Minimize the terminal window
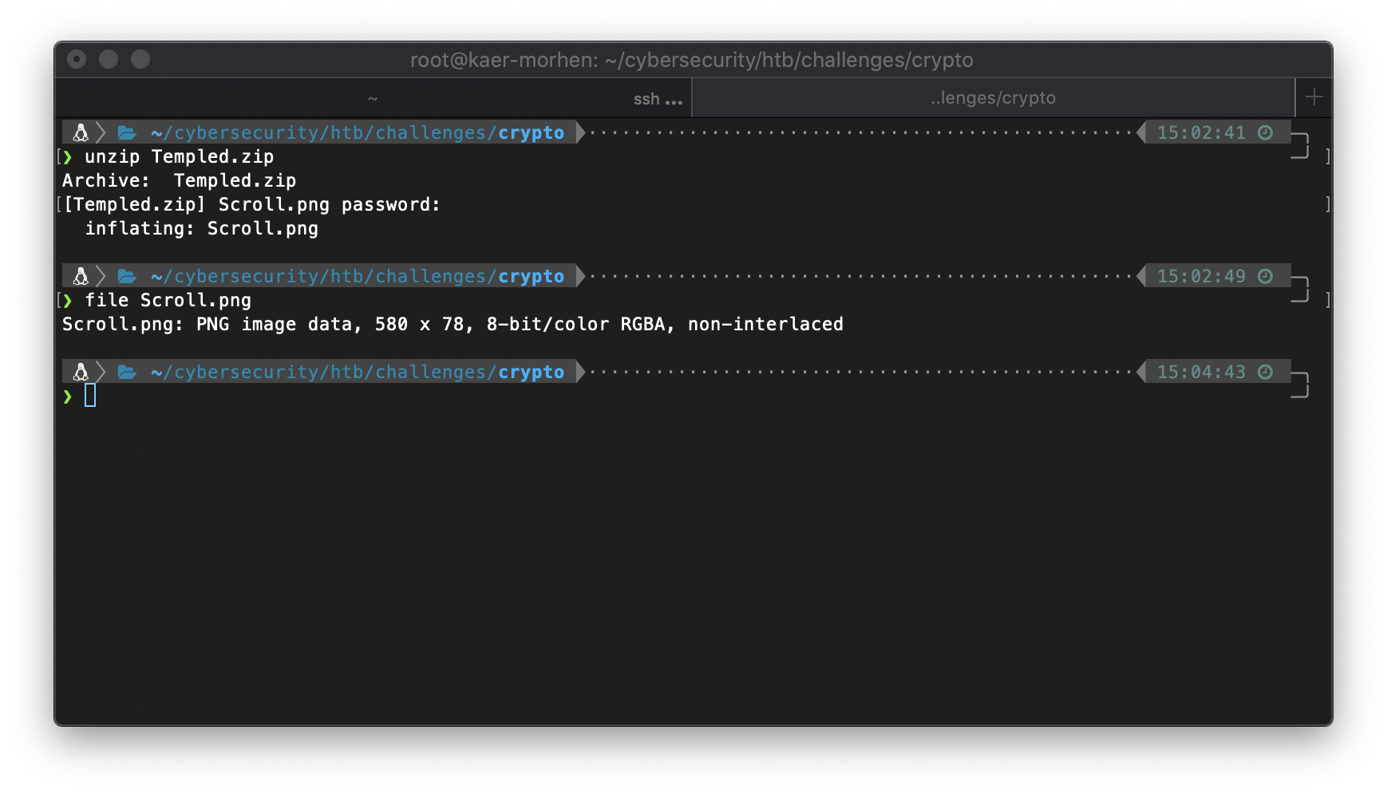1387x793 pixels. pos(109,59)
